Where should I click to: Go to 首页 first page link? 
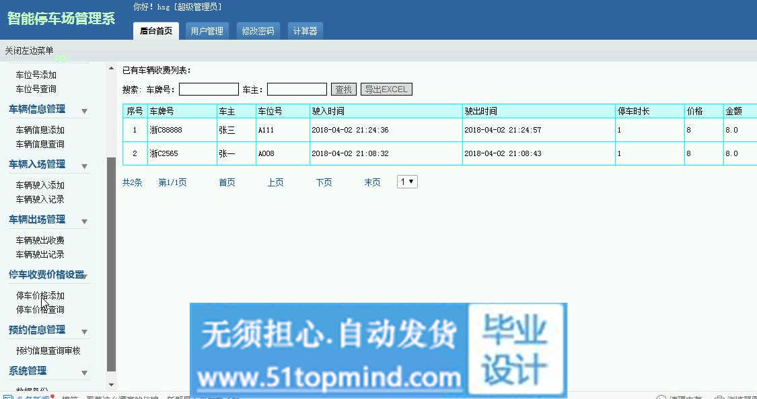click(227, 182)
